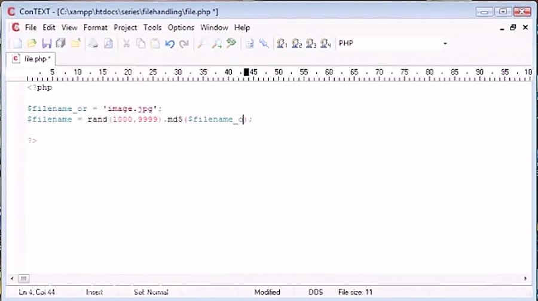The height and width of the screenshot is (301, 538).
Task: Click the 'image.jpg' string in code
Action: pos(130,108)
